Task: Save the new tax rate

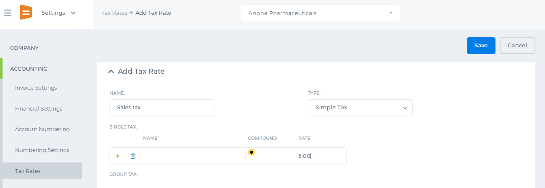Action: 481,46
